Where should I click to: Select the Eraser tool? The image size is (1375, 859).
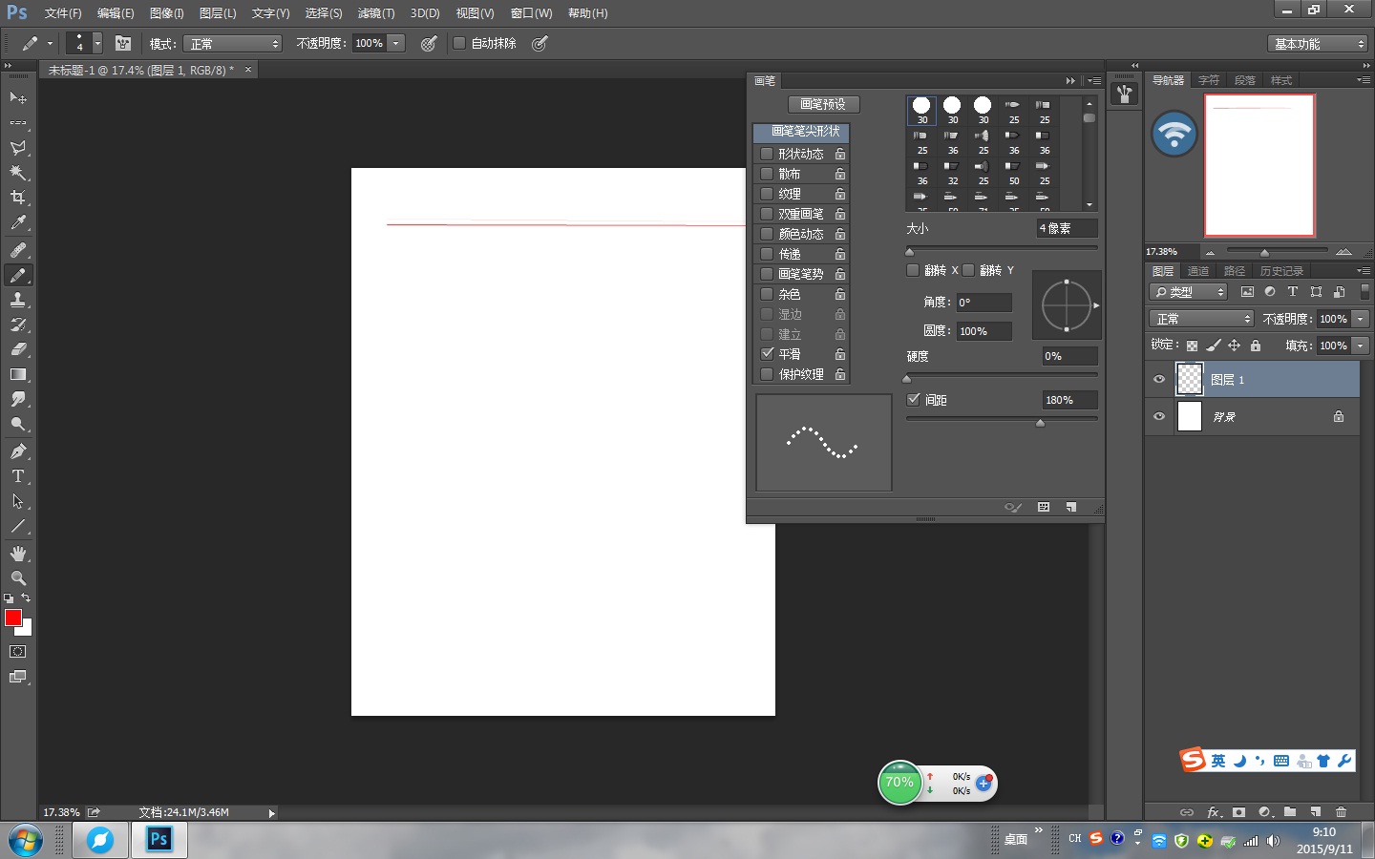18,349
